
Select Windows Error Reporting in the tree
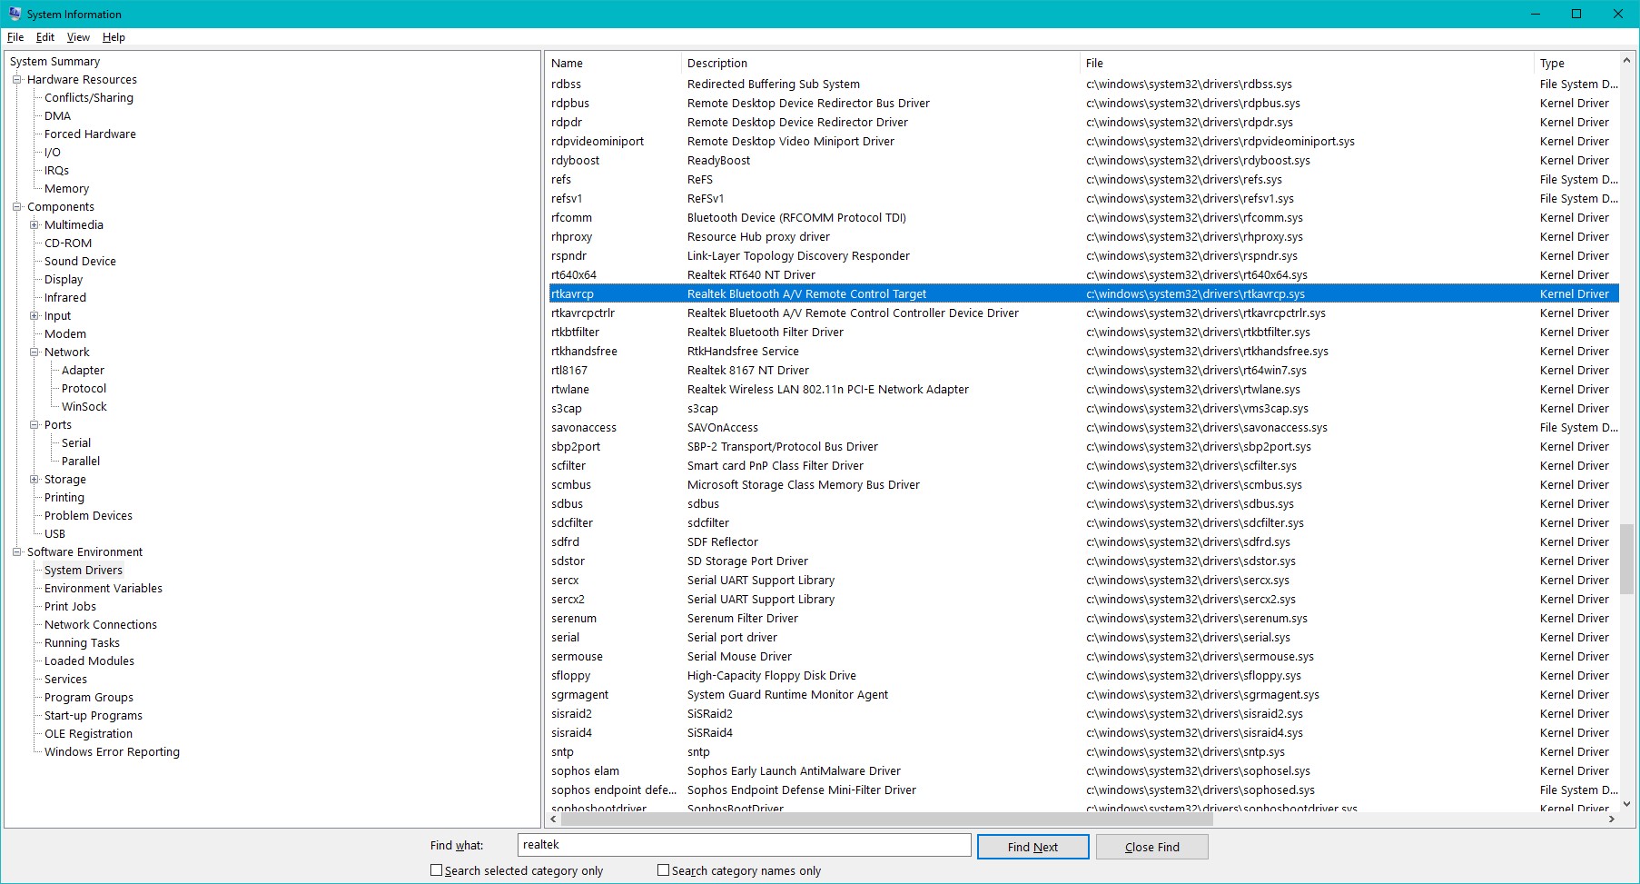point(112,752)
